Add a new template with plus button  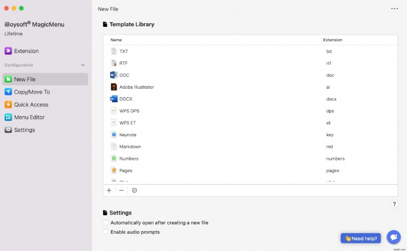[109, 191]
